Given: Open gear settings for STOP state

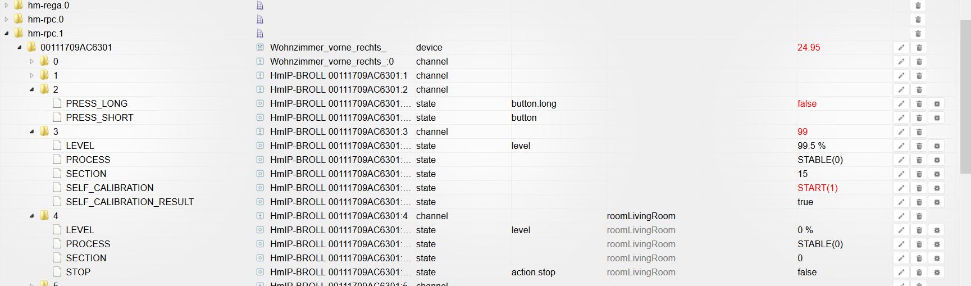Looking at the screenshot, I should [937, 273].
